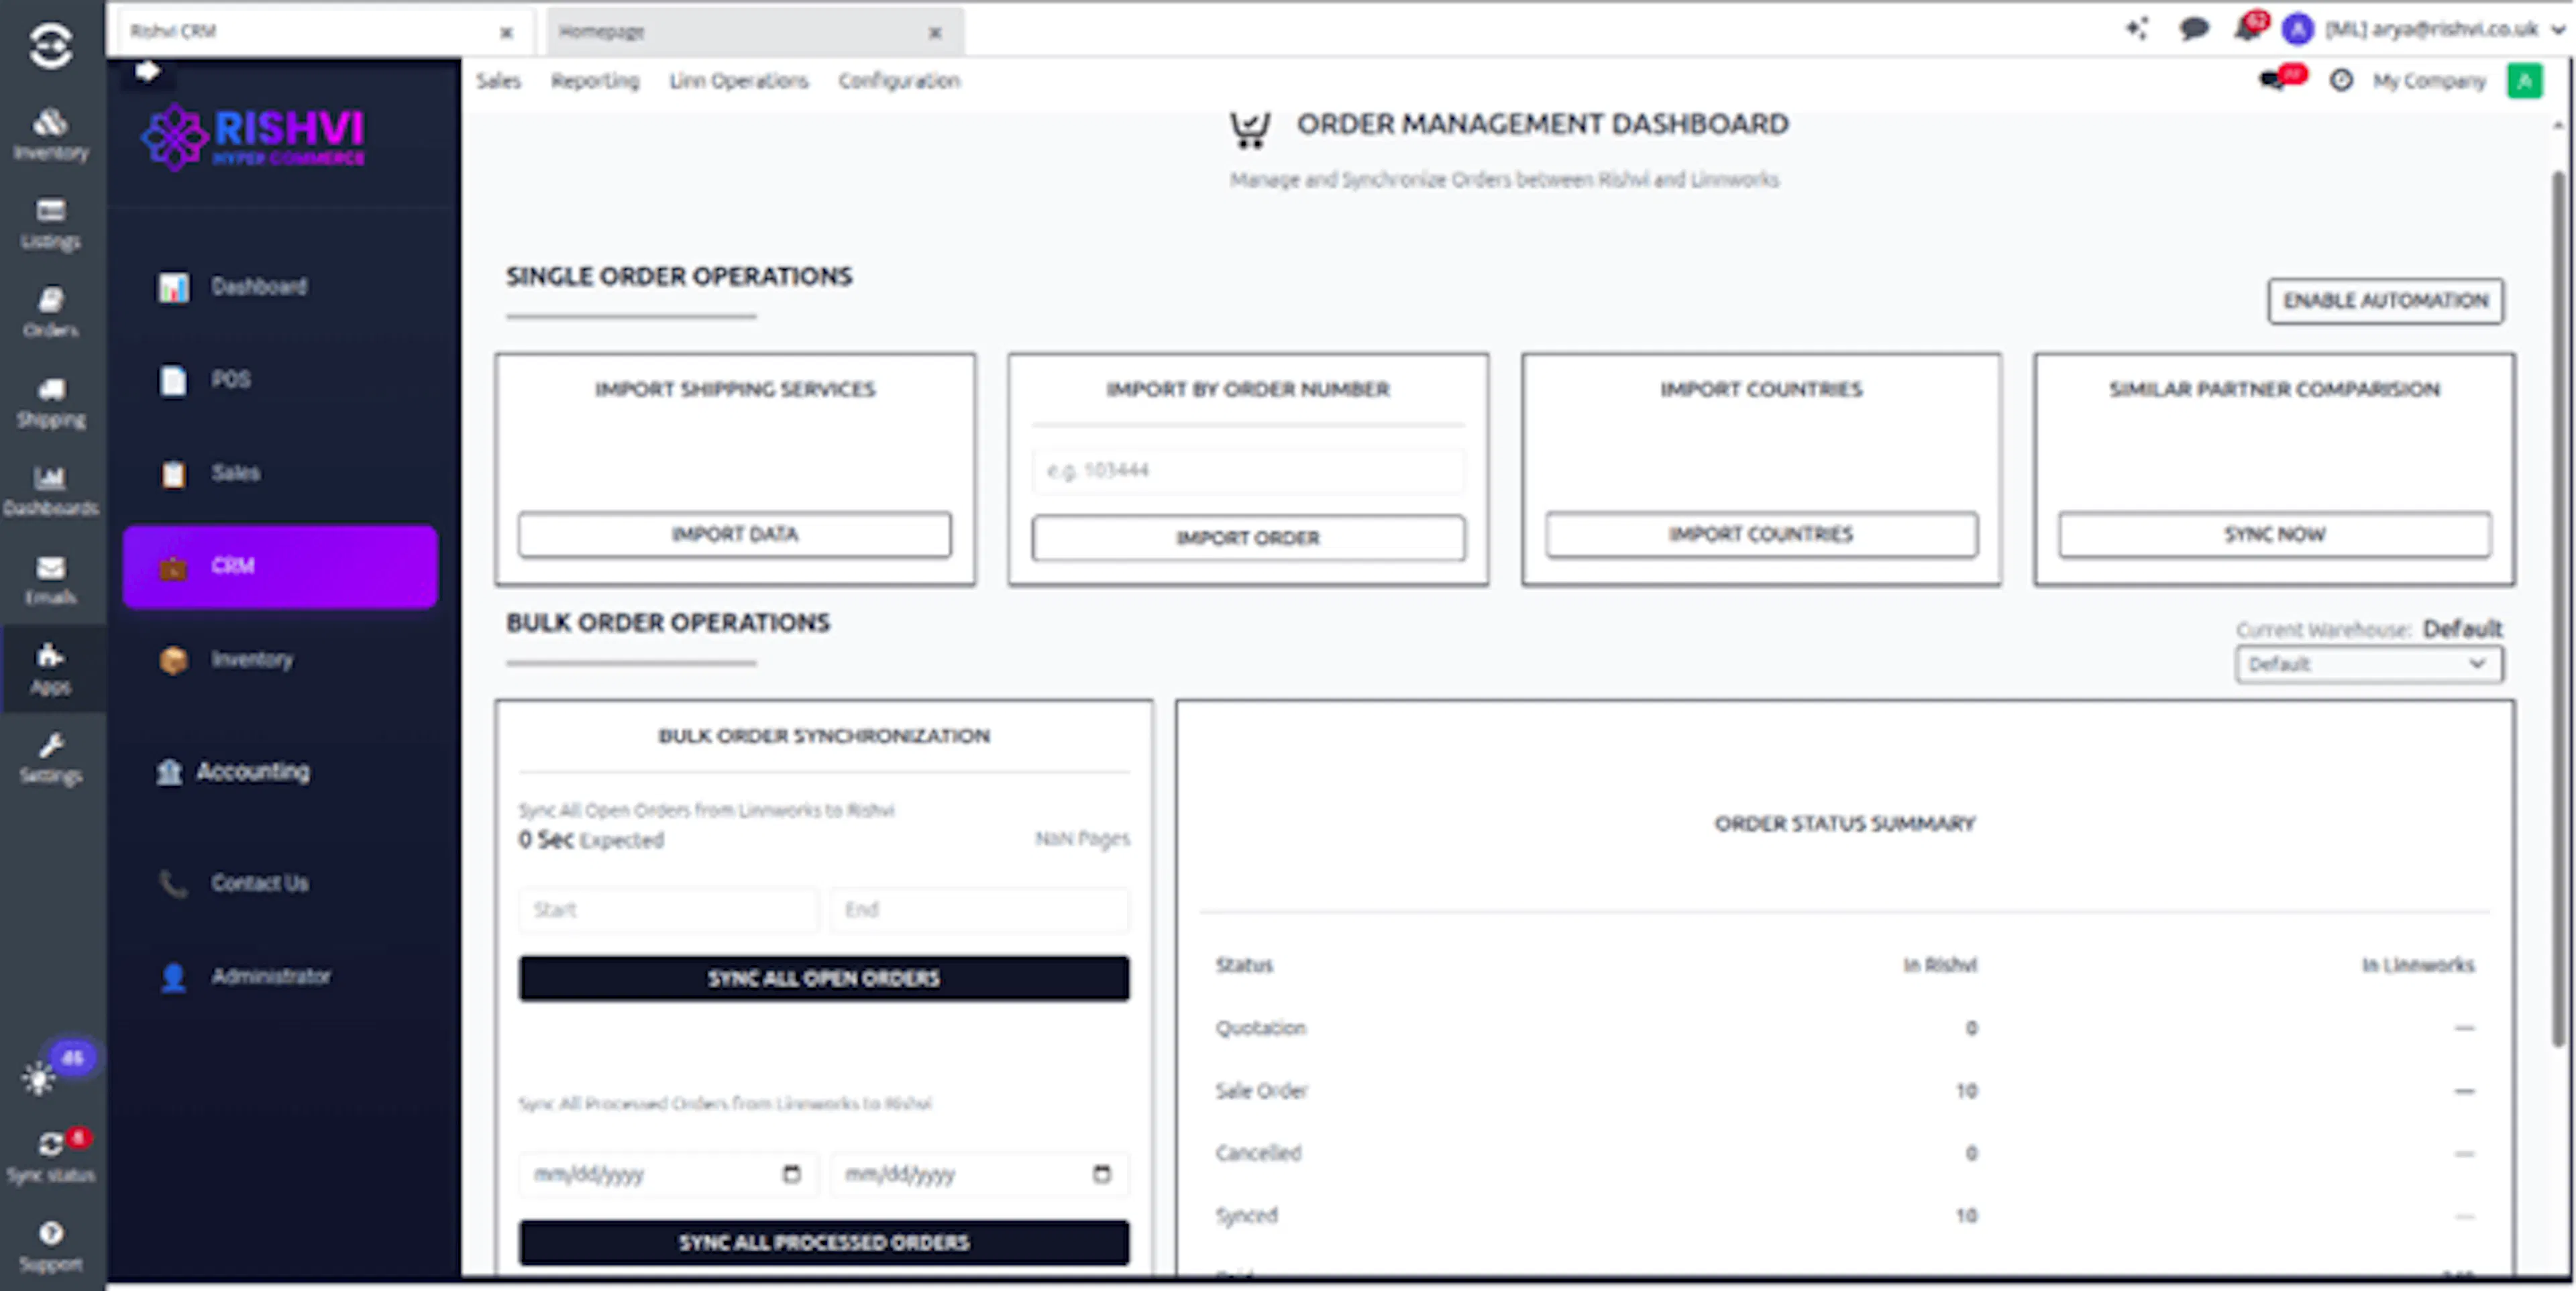The image size is (2576, 1291).
Task: Click the sun icon with 46 badge
Action: [x=40, y=1077]
